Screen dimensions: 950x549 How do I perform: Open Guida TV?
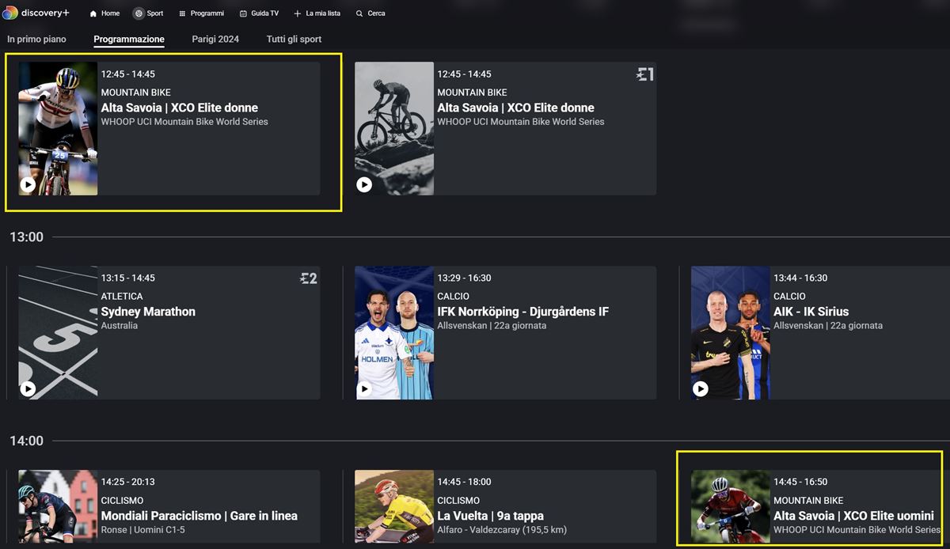click(x=259, y=13)
